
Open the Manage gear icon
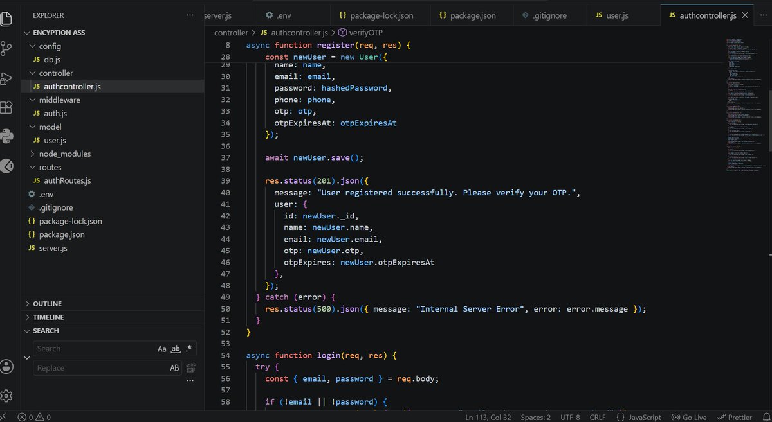coord(6,396)
